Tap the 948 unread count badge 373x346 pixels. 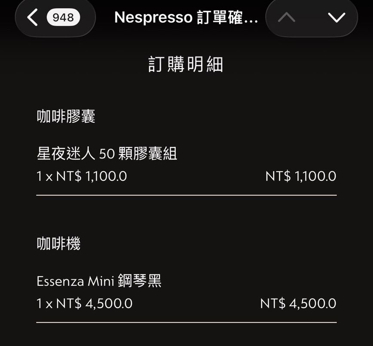click(x=63, y=17)
